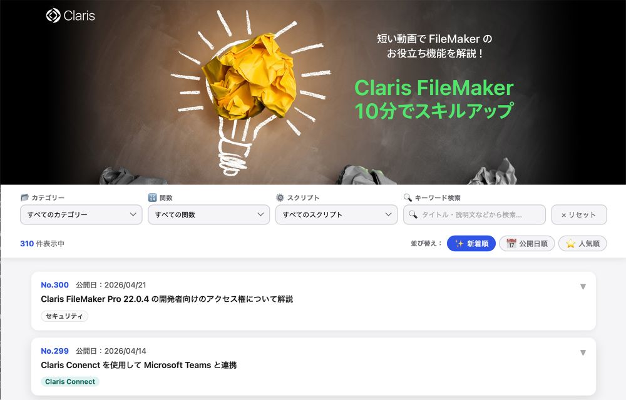Click the calendar icon on 公開日順 button
This screenshot has height=400, width=626.
point(511,243)
